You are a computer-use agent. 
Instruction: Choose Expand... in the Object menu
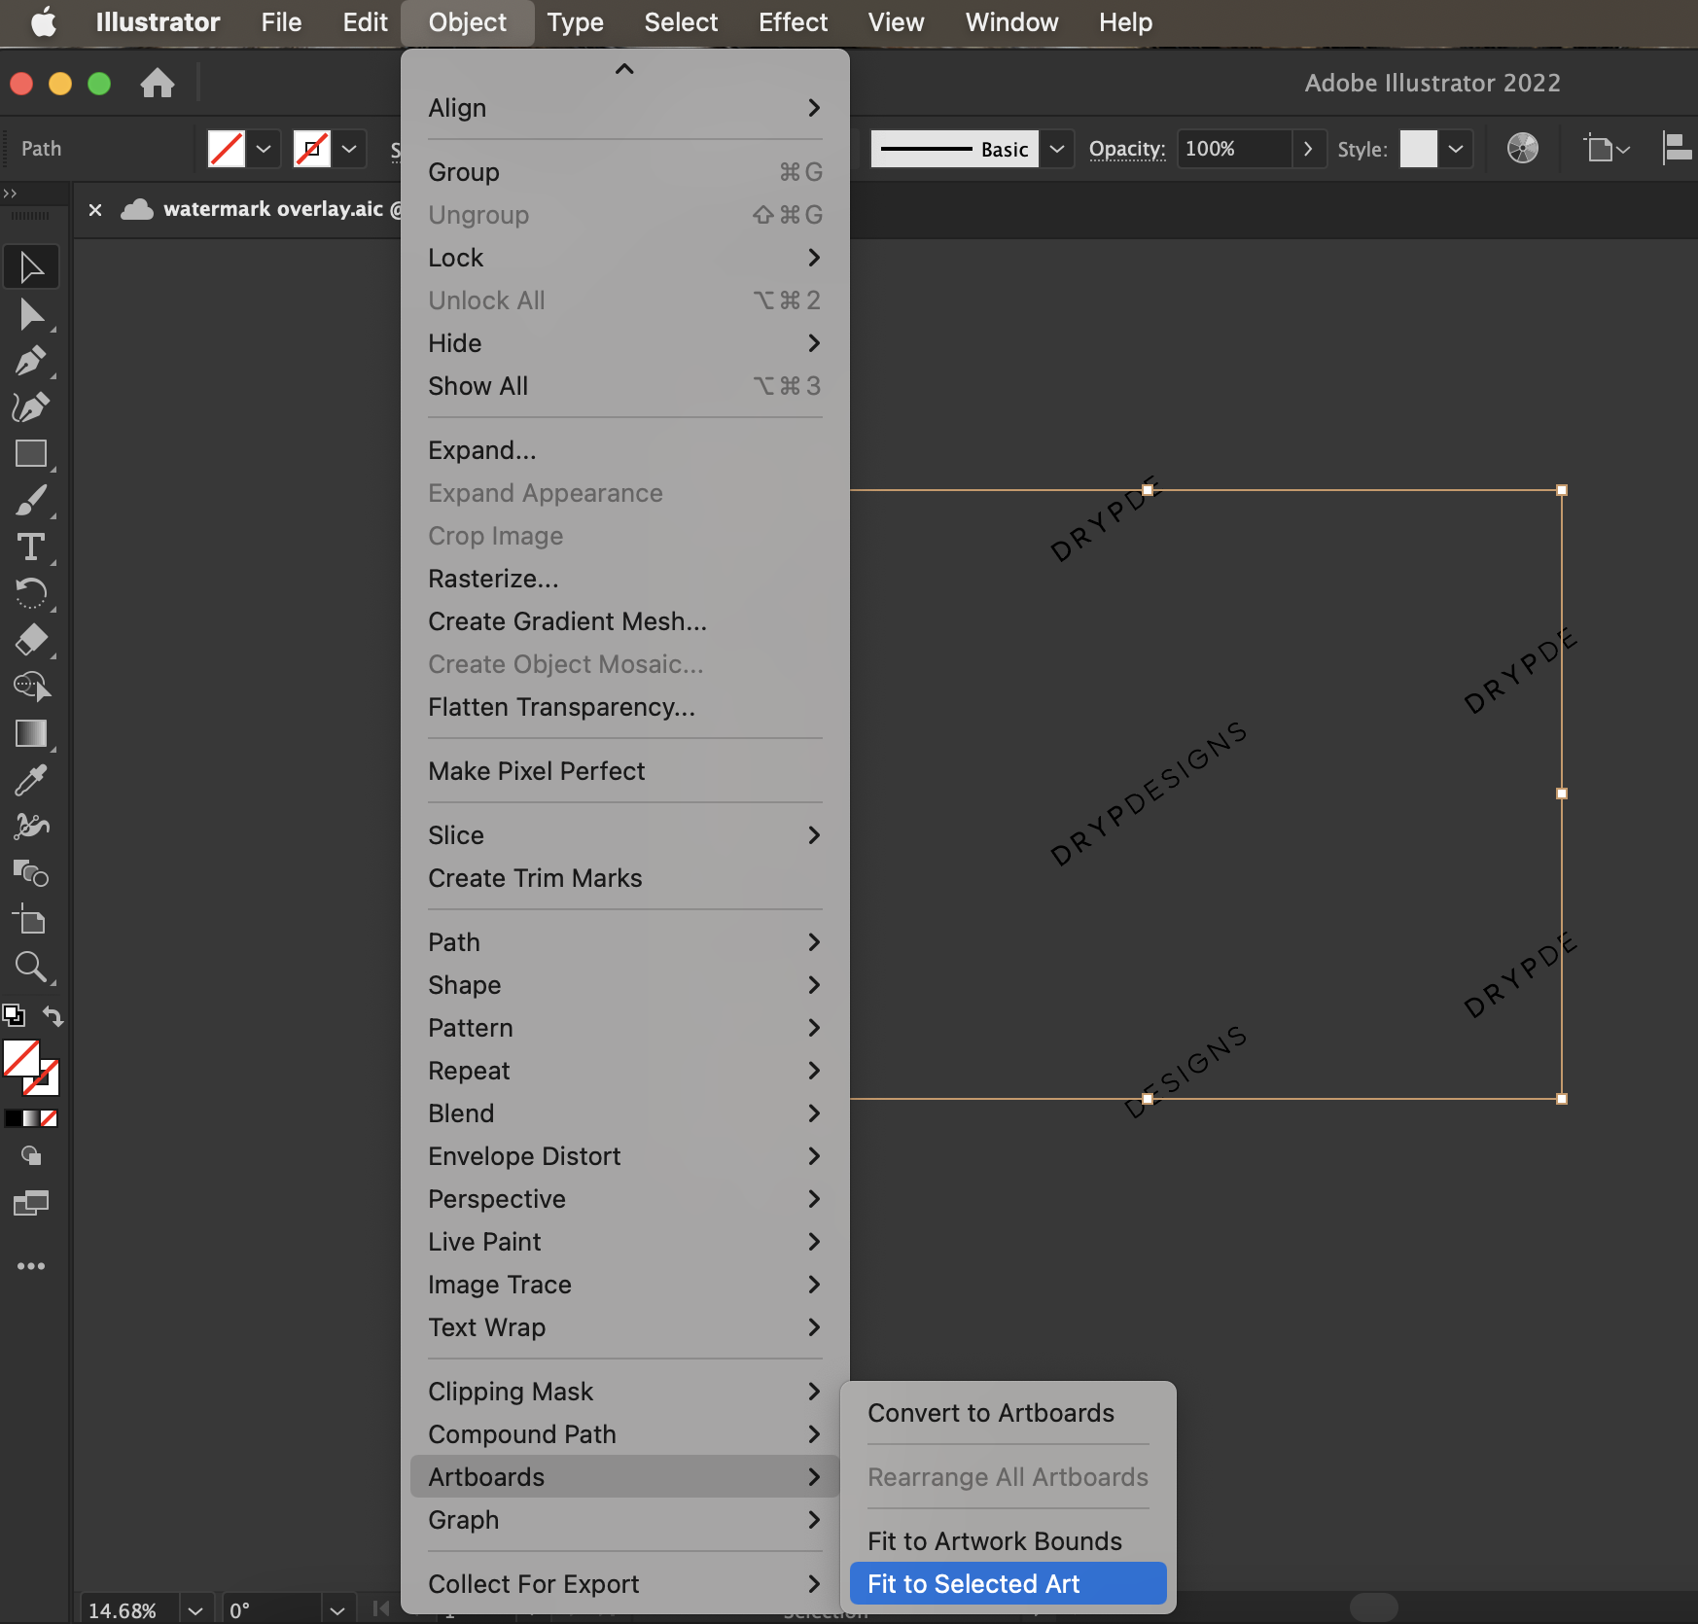[625, 450]
